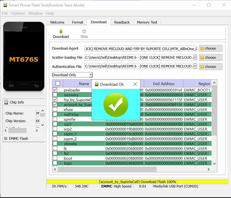Uncheck the preloader partition
This screenshot has height=198, width=231.
55,90
